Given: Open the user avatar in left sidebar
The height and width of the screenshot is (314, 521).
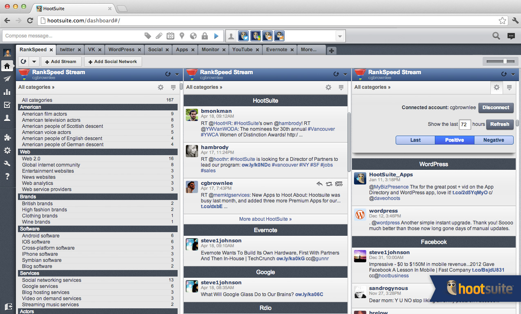Looking at the screenshot, I should (7, 53).
